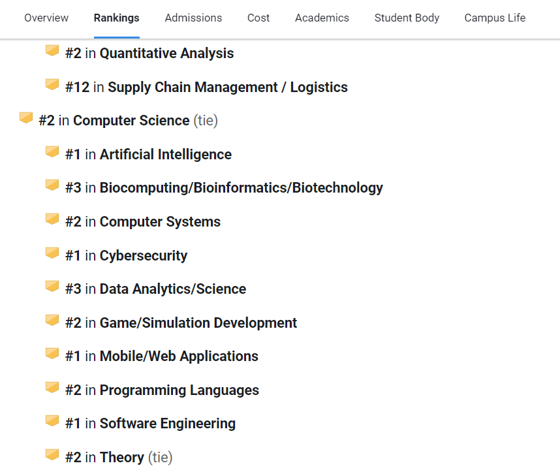This screenshot has width=560, height=474.
Task: Open the Admissions tab
Action: (x=193, y=18)
